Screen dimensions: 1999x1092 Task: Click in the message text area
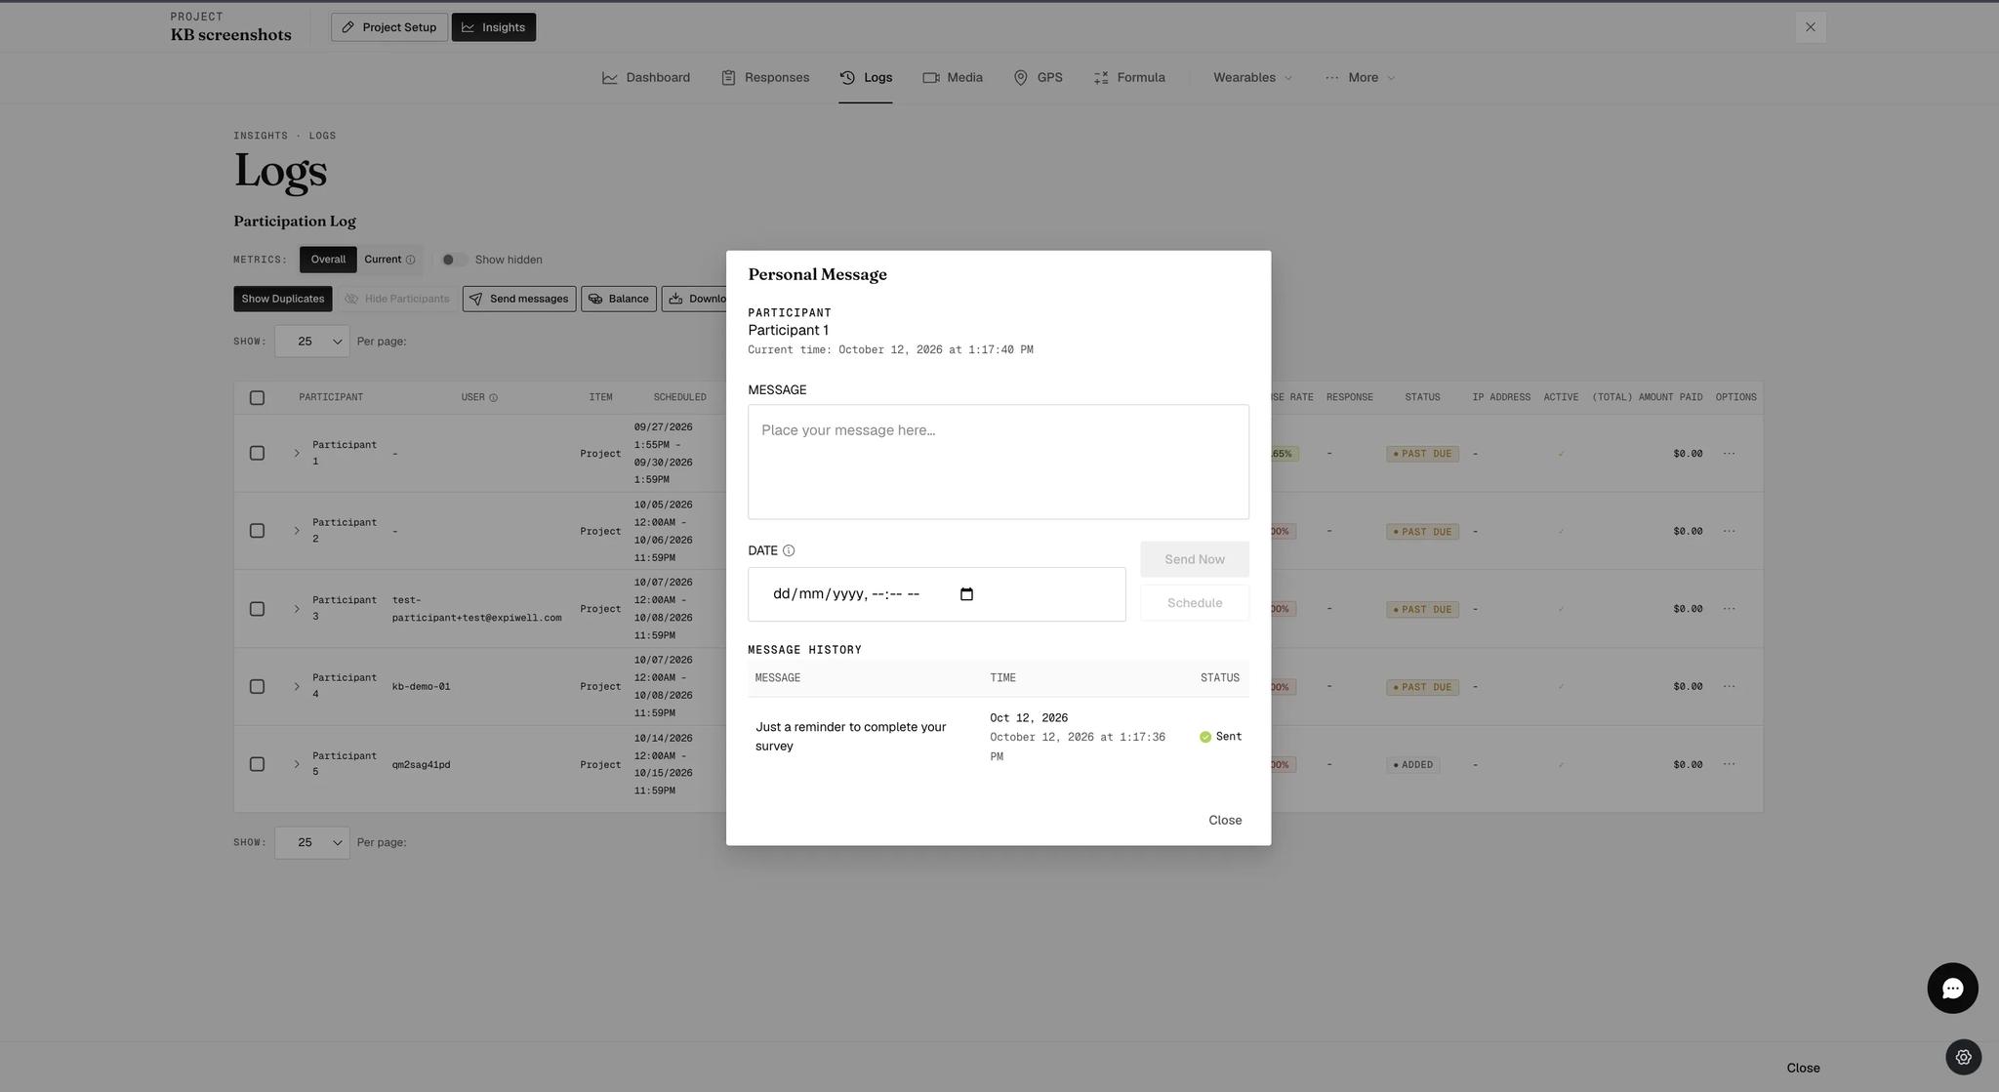click(x=999, y=462)
